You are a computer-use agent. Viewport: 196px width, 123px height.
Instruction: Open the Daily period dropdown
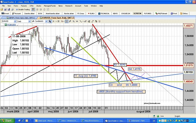coord(29,21)
